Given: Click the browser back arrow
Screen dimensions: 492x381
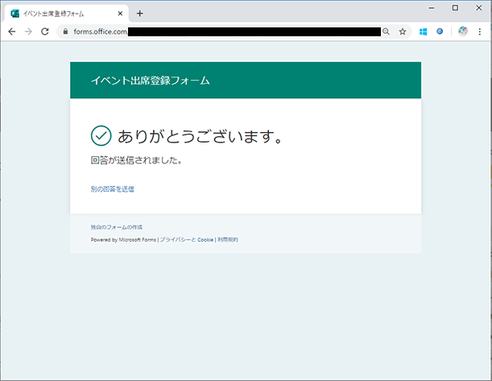Looking at the screenshot, I should point(12,31).
